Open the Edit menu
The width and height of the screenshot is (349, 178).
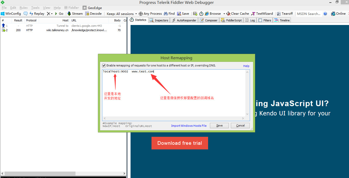[x=13, y=8]
